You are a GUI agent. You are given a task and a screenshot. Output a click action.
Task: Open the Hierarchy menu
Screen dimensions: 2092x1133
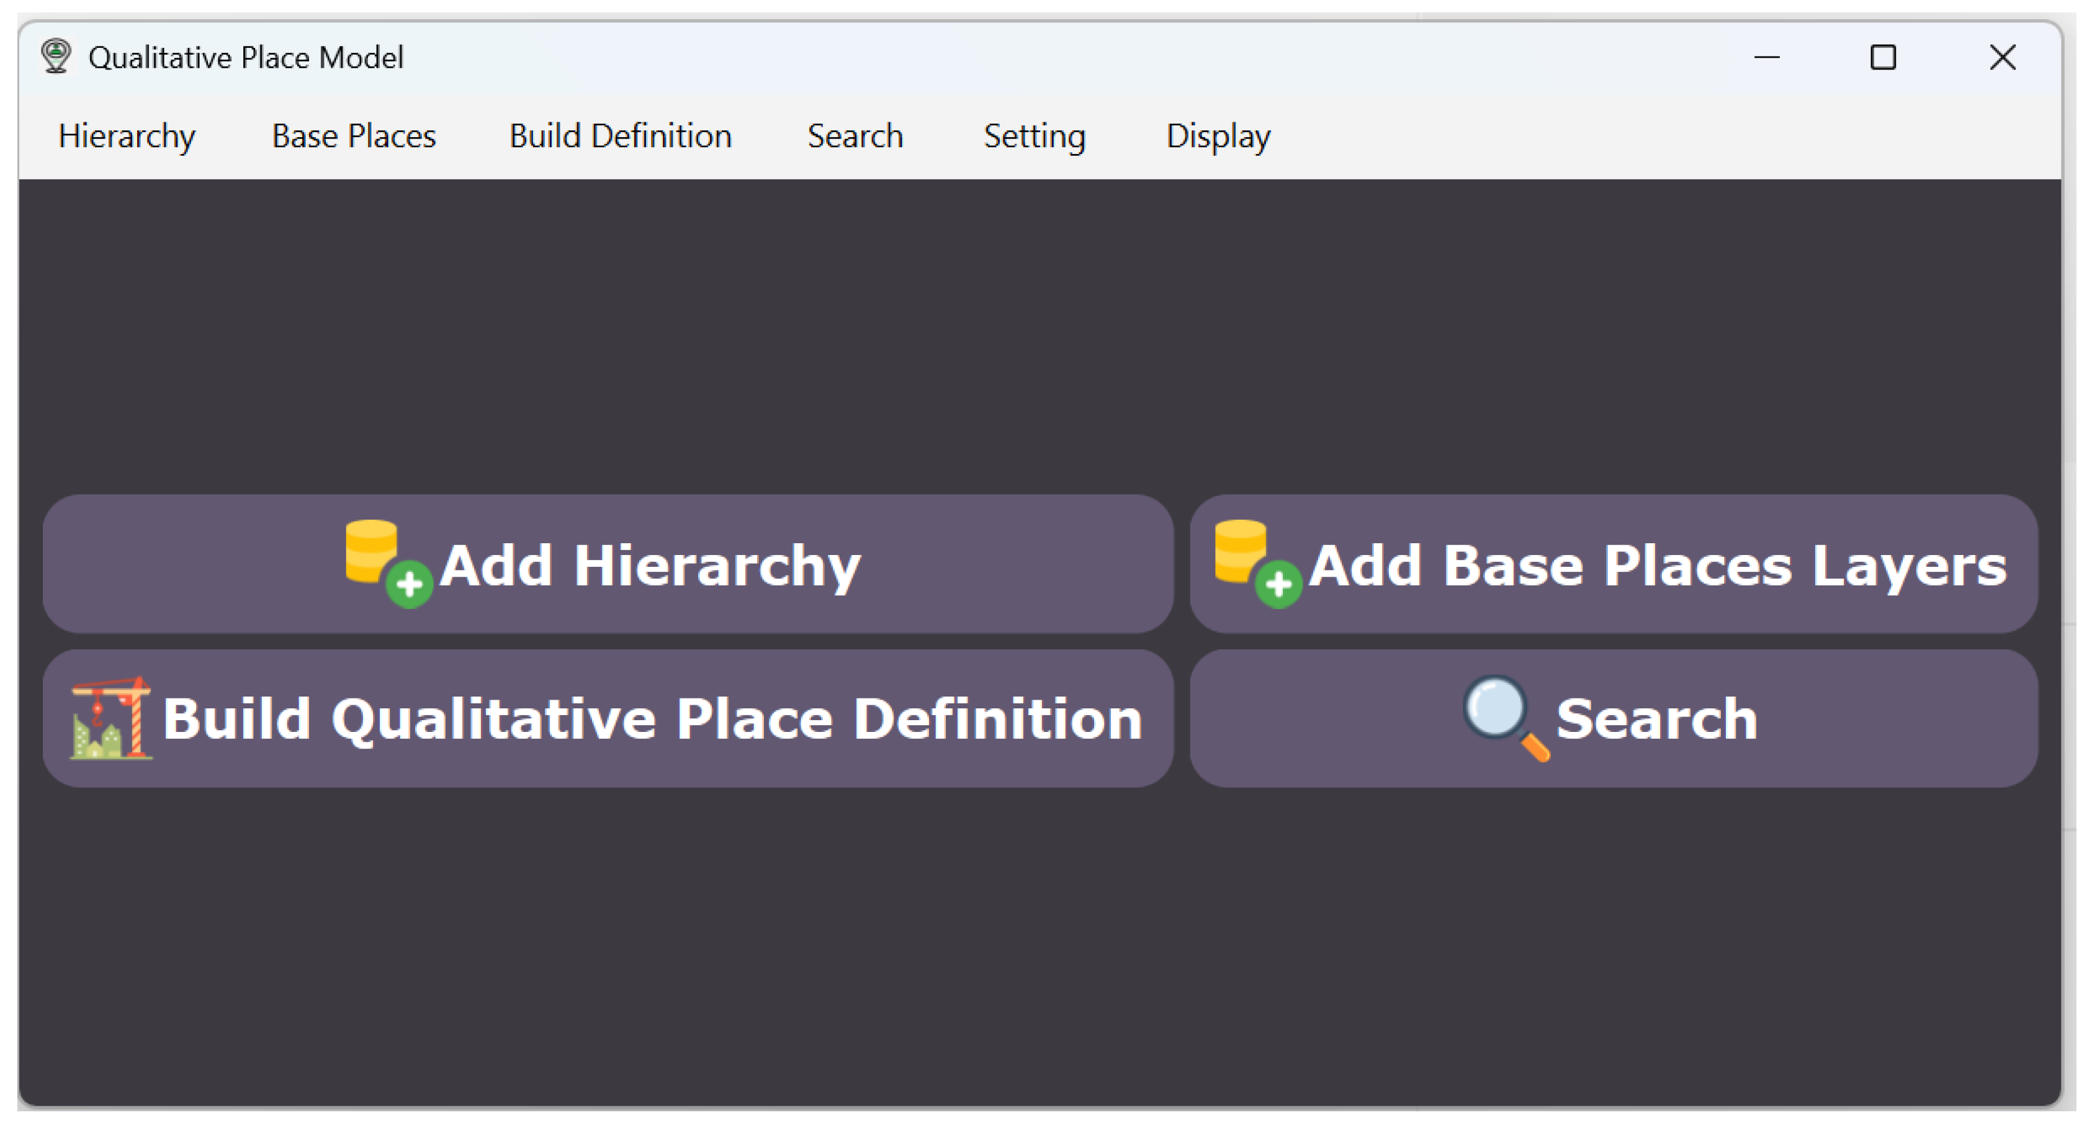[x=127, y=135]
